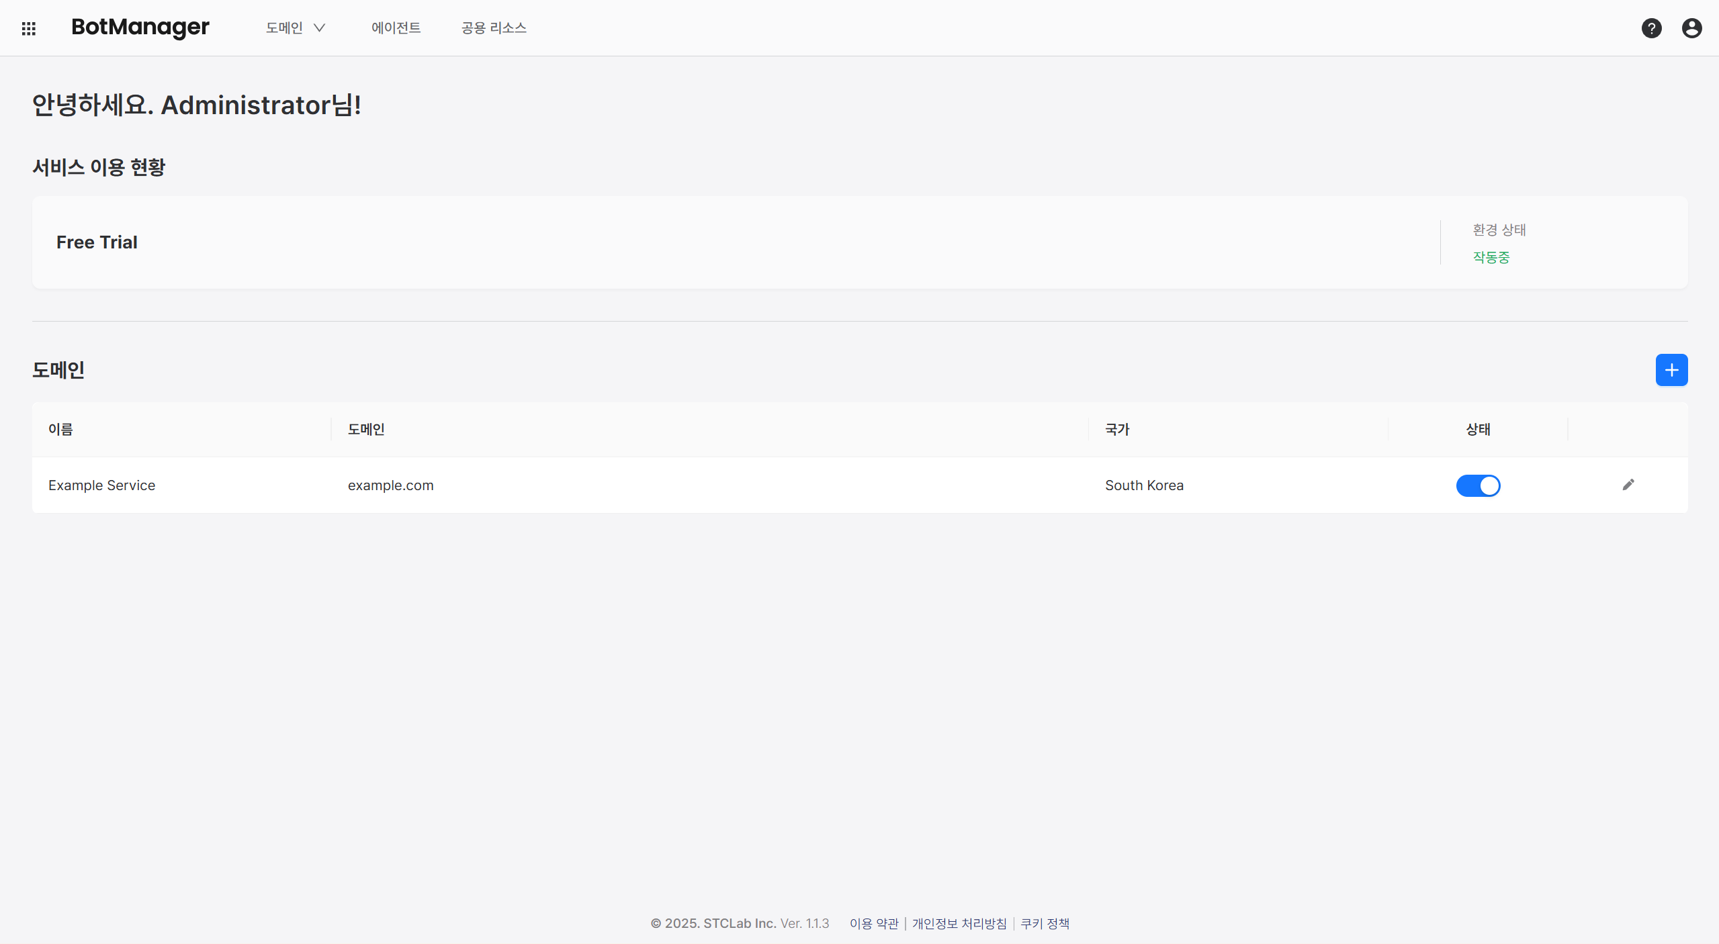This screenshot has width=1719, height=944.
Task: Open the 개인정보 처리방침 footer link
Action: click(x=959, y=923)
